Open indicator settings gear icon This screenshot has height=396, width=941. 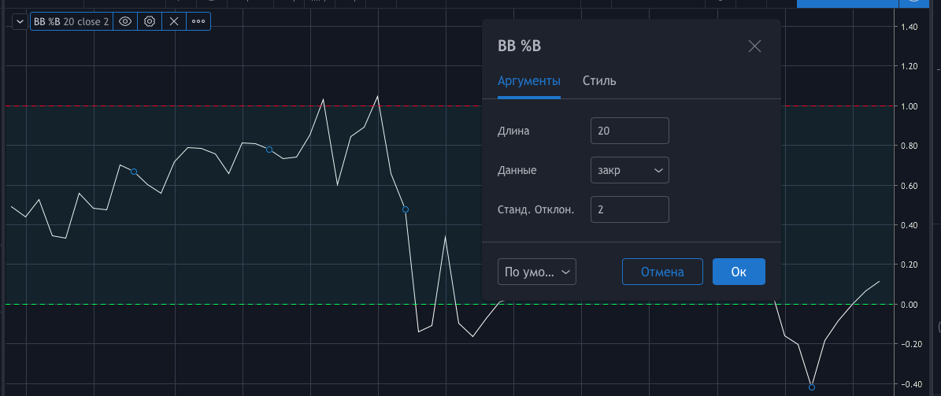coord(150,21)
